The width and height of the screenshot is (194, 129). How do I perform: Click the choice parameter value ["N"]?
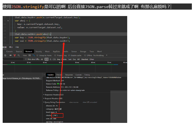tap(55, 115)
